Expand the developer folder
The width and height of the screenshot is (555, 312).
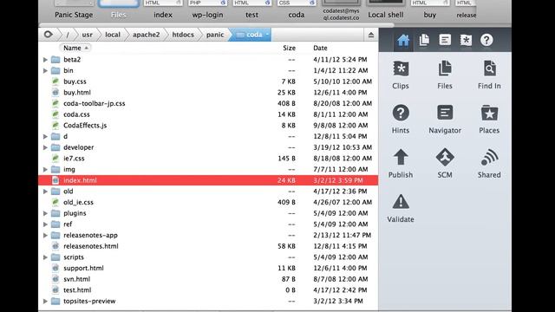pyautogui.click(x=45, y=147)
